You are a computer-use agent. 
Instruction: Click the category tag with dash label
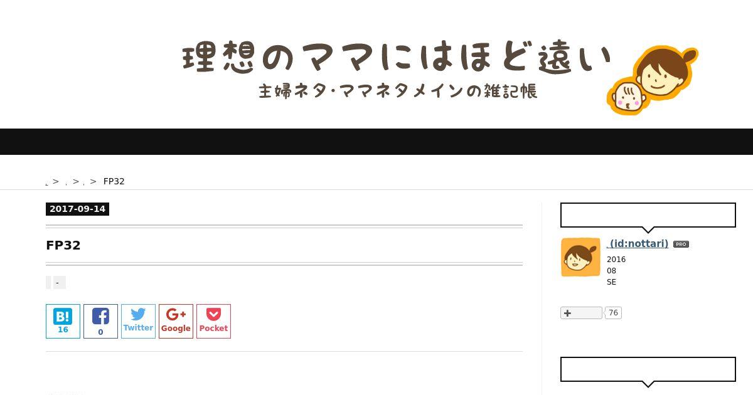[57, 283]
